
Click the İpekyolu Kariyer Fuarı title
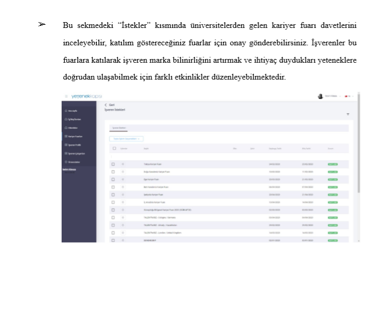153,195
